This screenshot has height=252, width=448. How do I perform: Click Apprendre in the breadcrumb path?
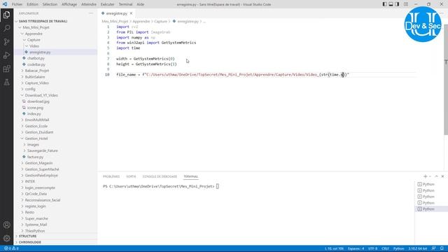click(141, 22)
